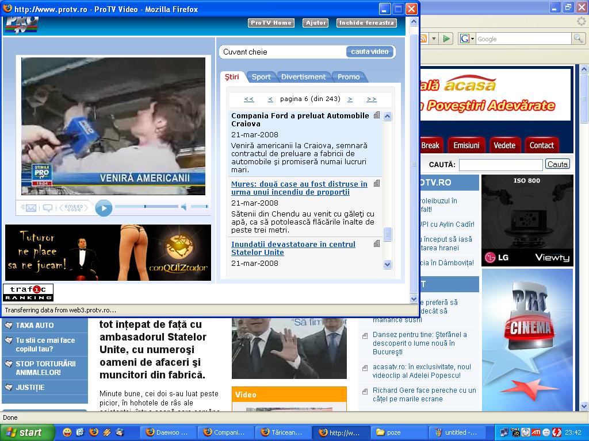The height and width of the screenshot is (441, 589).
Task: Adjust the video volume slider
Action: click(x=199, y=207)
